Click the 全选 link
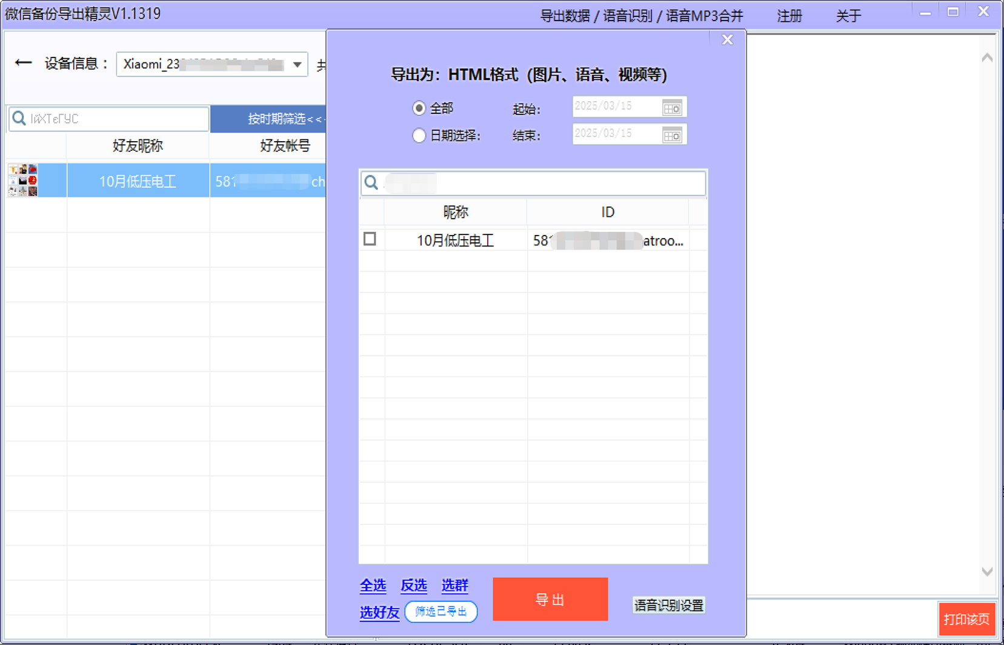 (x=373, y=586)
